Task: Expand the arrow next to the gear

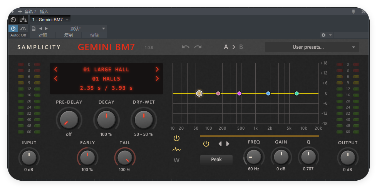Action: [330, 35]
